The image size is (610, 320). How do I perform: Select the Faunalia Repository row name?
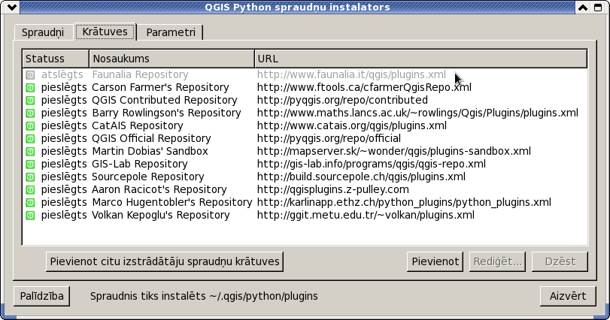pos(140,74)
